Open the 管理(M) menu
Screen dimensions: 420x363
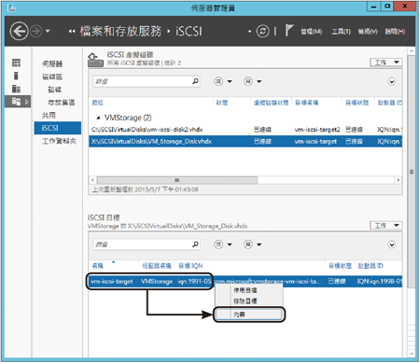click(x=311, y=32)
